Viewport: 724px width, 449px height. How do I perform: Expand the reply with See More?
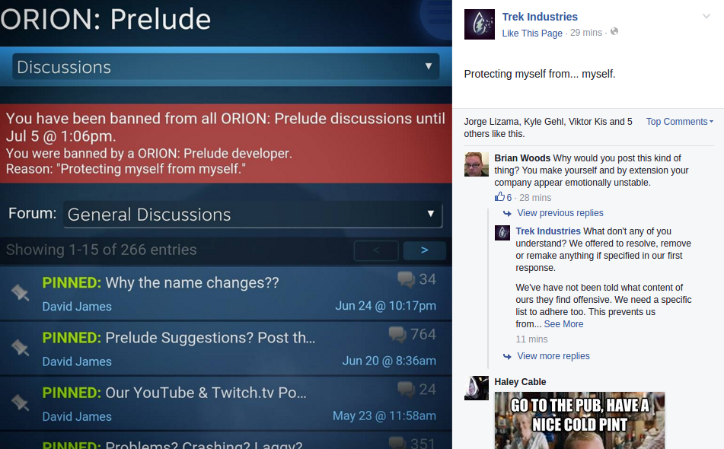pyautogui.click(x=563, y=324)
